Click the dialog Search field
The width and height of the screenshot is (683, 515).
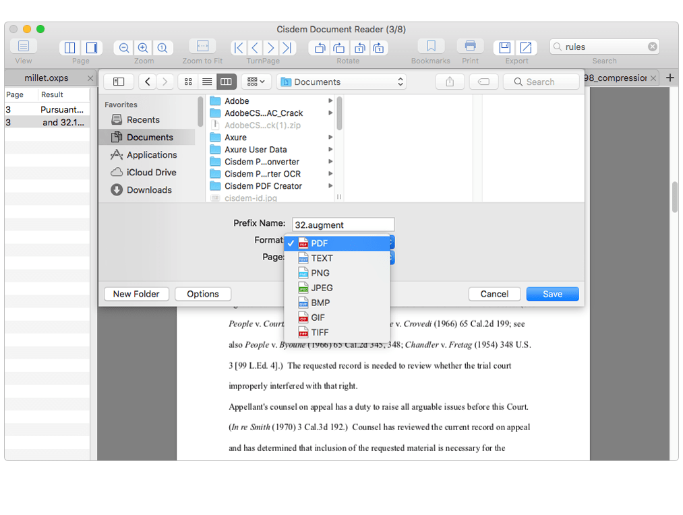pos(541,82)
